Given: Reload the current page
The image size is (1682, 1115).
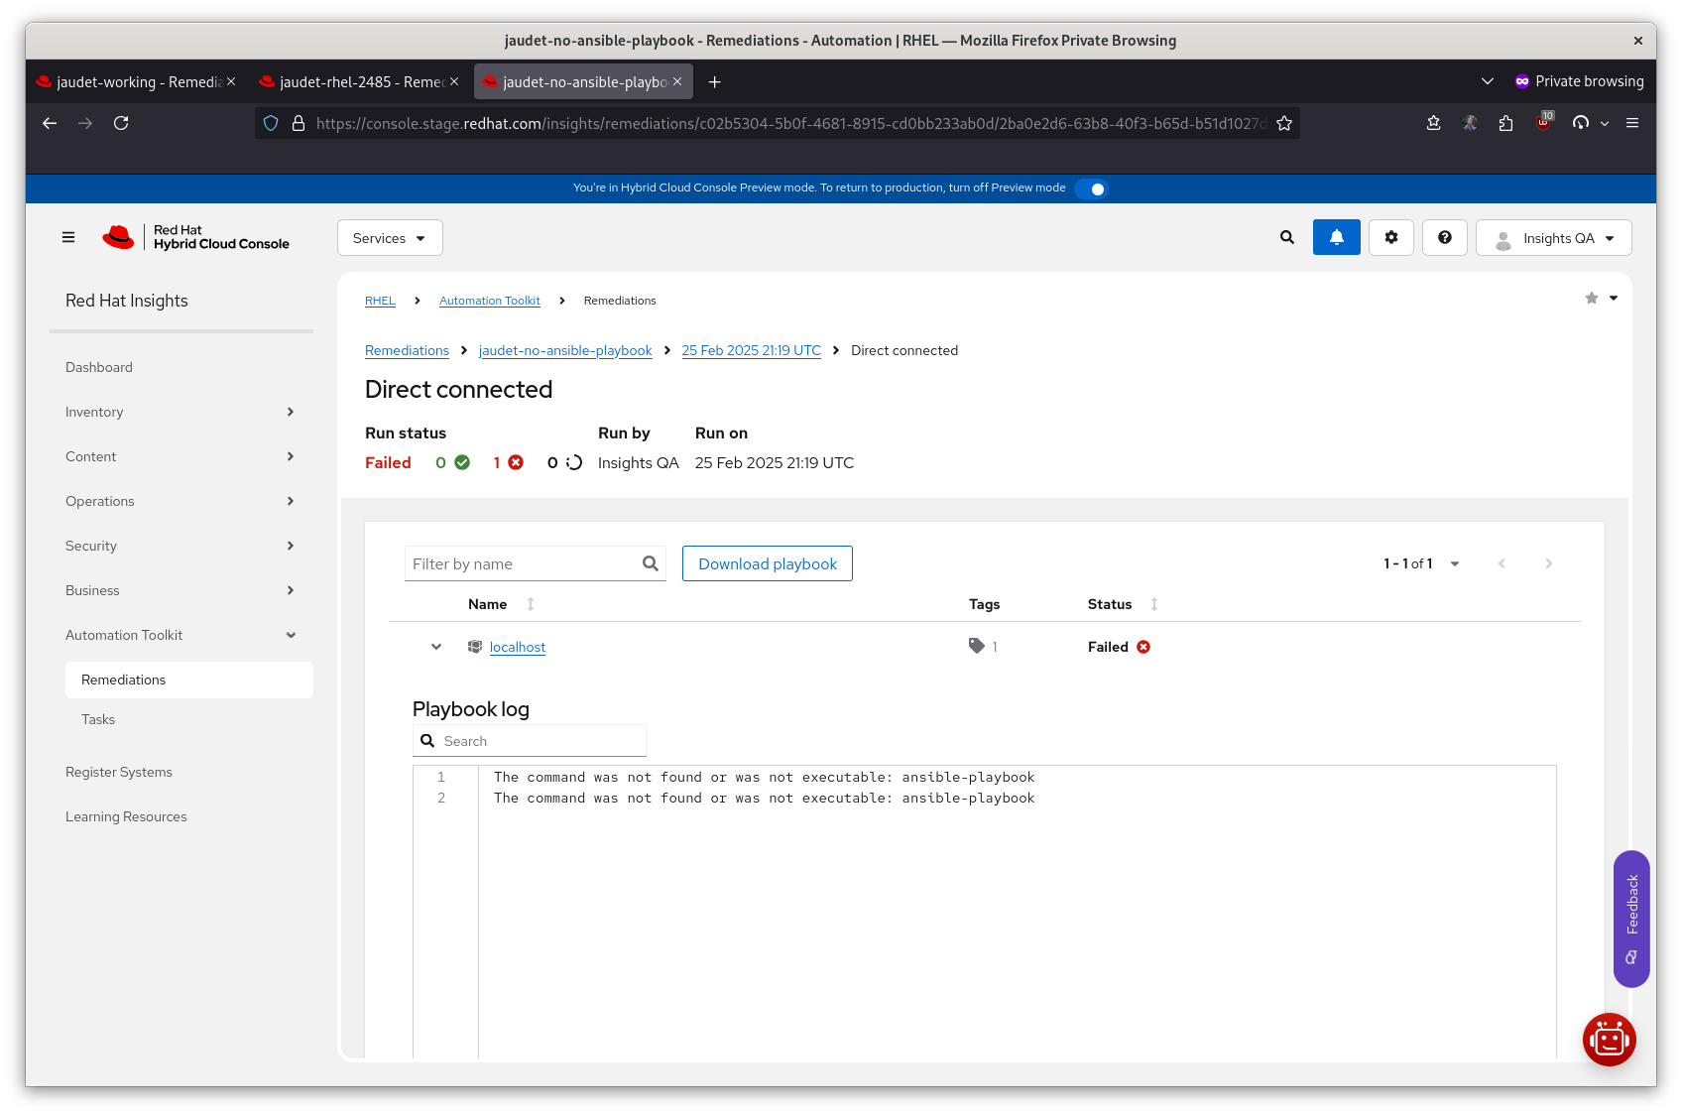Looking at the screenshot, I should (121, 123).
